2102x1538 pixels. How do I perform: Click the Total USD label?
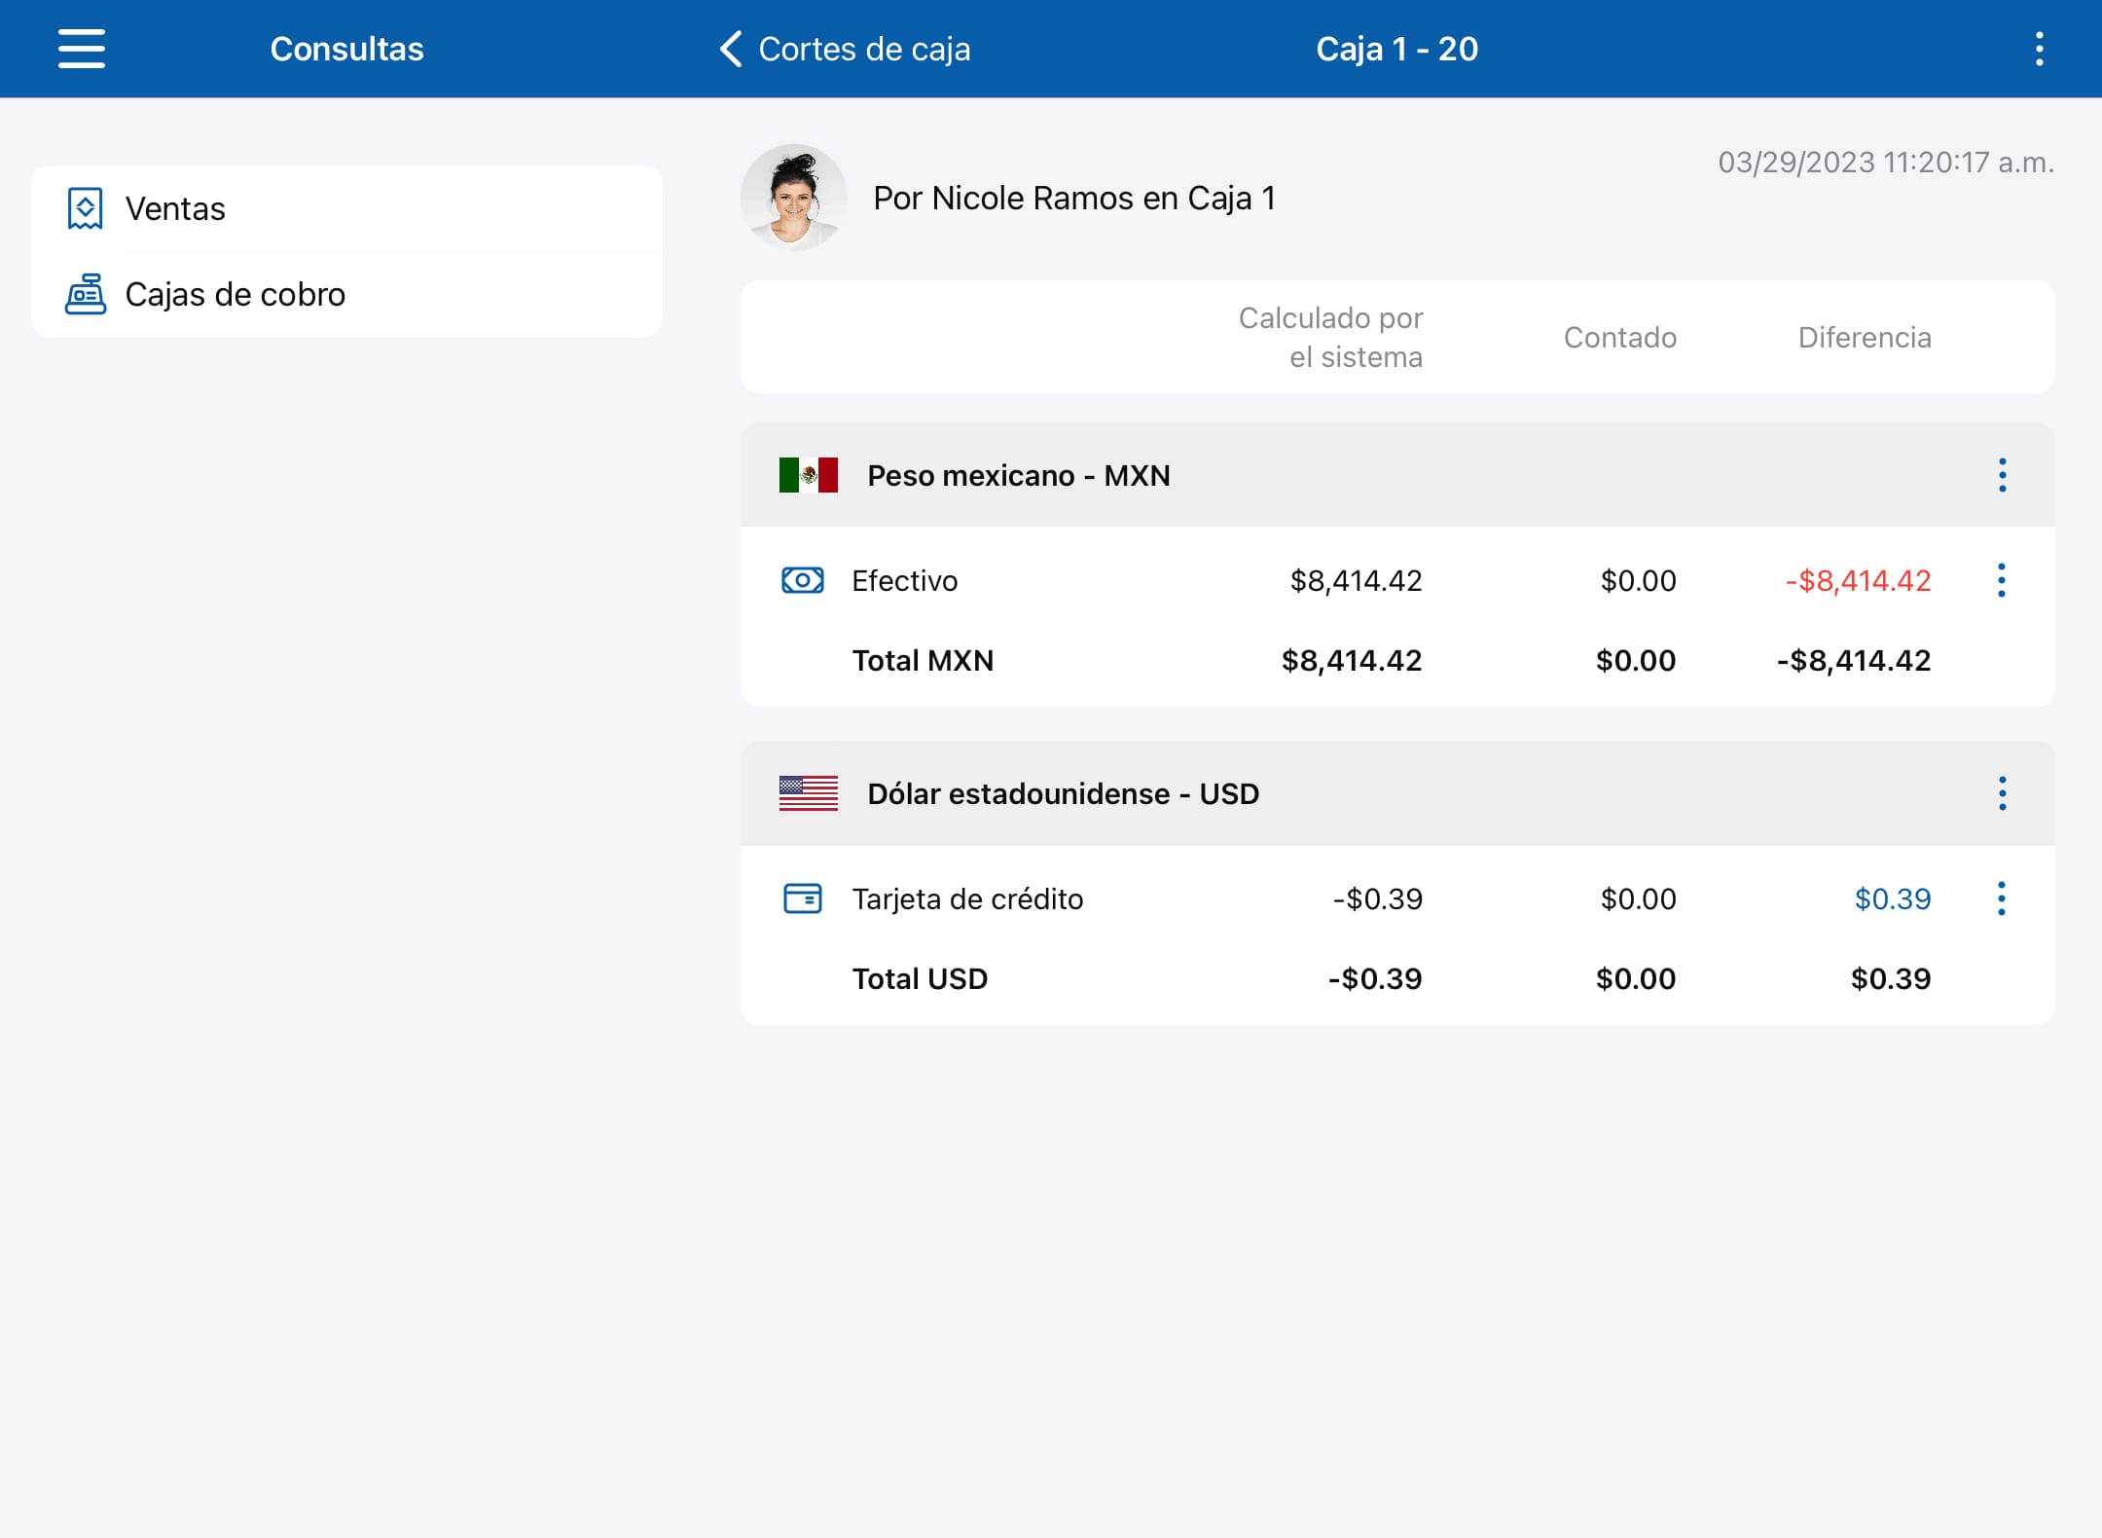(x=920, y=979)
